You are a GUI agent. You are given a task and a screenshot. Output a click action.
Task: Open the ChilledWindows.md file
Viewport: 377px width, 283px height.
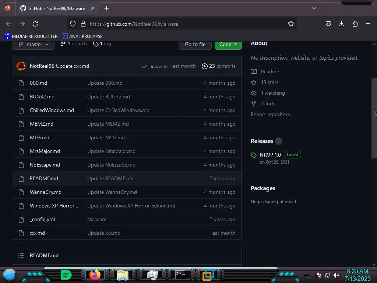coord(52,110)
